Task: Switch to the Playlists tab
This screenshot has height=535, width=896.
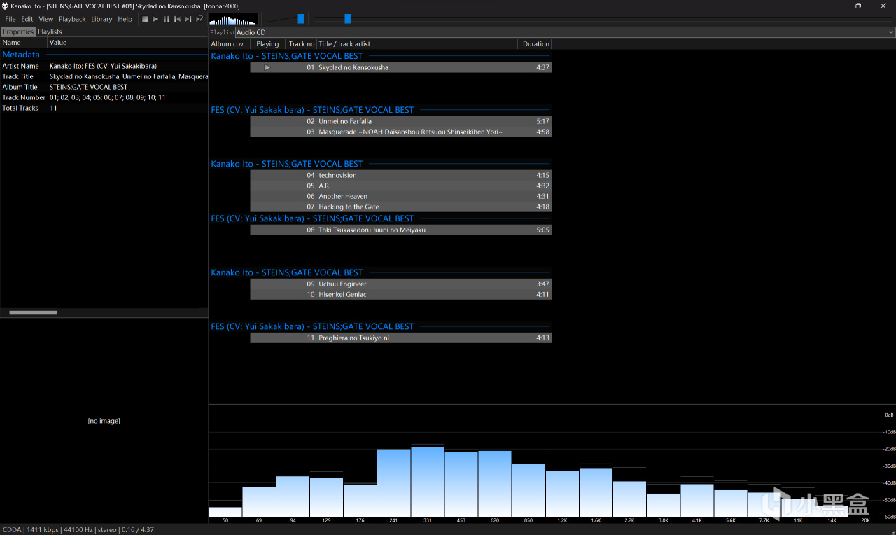Action: pyautogui.click(x=50, y=32)
